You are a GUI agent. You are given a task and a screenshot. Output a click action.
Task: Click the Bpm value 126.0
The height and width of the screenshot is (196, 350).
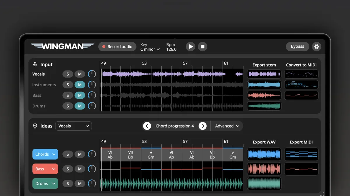[x=171, y=49]
